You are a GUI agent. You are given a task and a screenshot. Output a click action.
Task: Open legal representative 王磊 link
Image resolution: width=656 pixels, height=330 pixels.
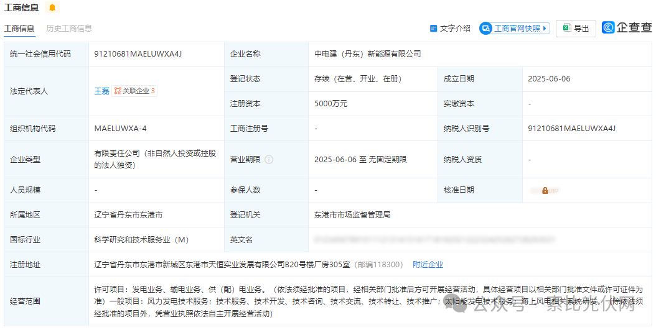coord(101,91)
